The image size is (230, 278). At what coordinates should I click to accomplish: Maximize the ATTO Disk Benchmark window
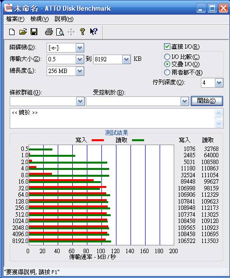coord(212,8)
